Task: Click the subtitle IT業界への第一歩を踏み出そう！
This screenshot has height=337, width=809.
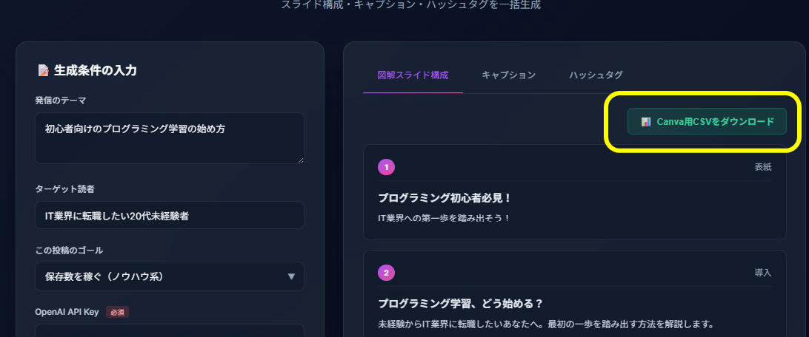Action: click(x=445, y=218)
